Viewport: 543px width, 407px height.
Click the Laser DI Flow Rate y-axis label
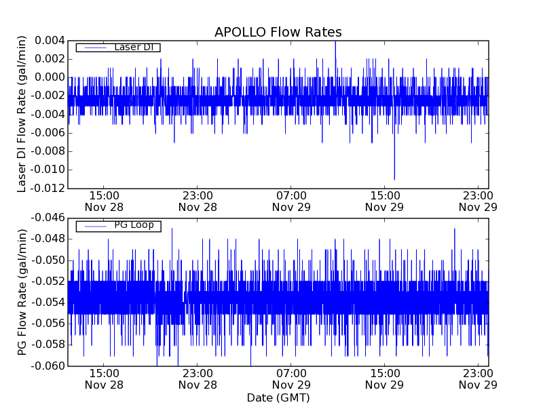[x=22, y=115]
